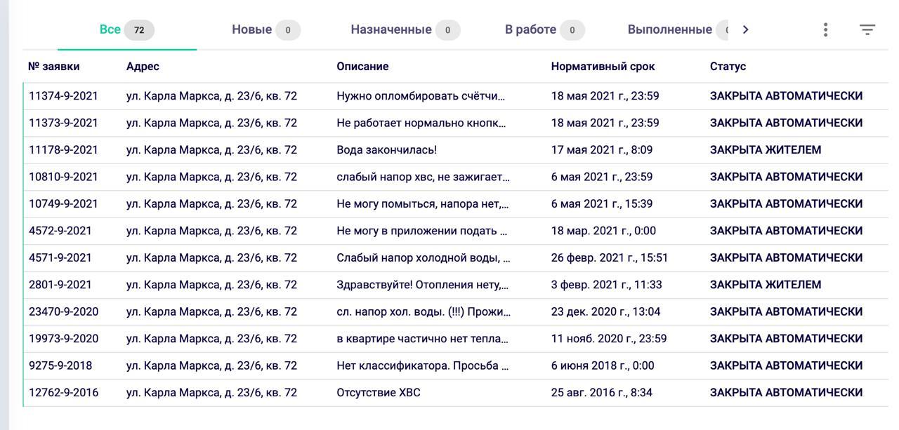
Task: Click the "Статус" column header
Action: coord(728,67)
